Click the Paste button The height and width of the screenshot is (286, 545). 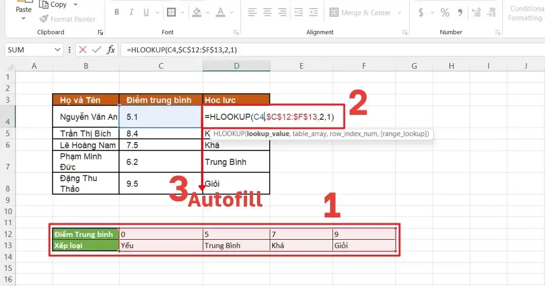[23, 9]
